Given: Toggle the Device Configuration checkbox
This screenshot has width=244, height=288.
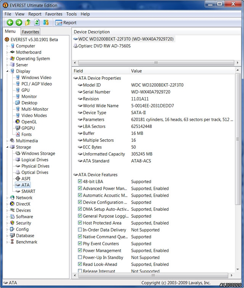Looking at the screenshot, I should (x=80, y=202).
